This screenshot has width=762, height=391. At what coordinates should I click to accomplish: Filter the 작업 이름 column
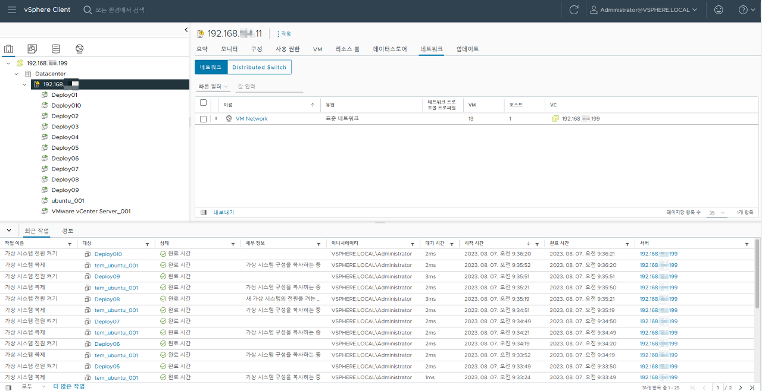pyautogui.click(x=70, y=244)
